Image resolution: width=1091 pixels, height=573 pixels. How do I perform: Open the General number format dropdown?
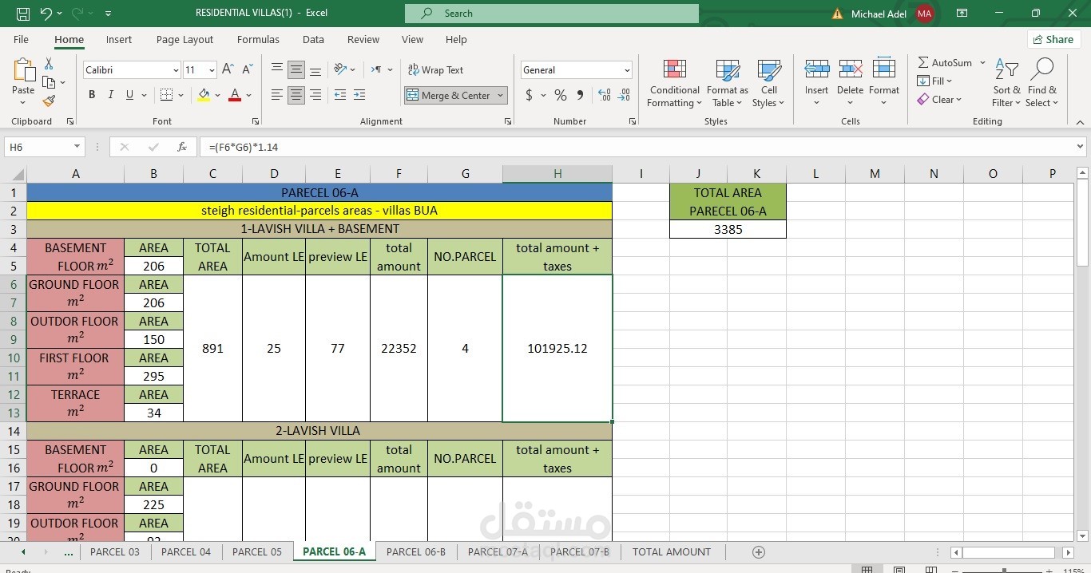click(627, 70)
